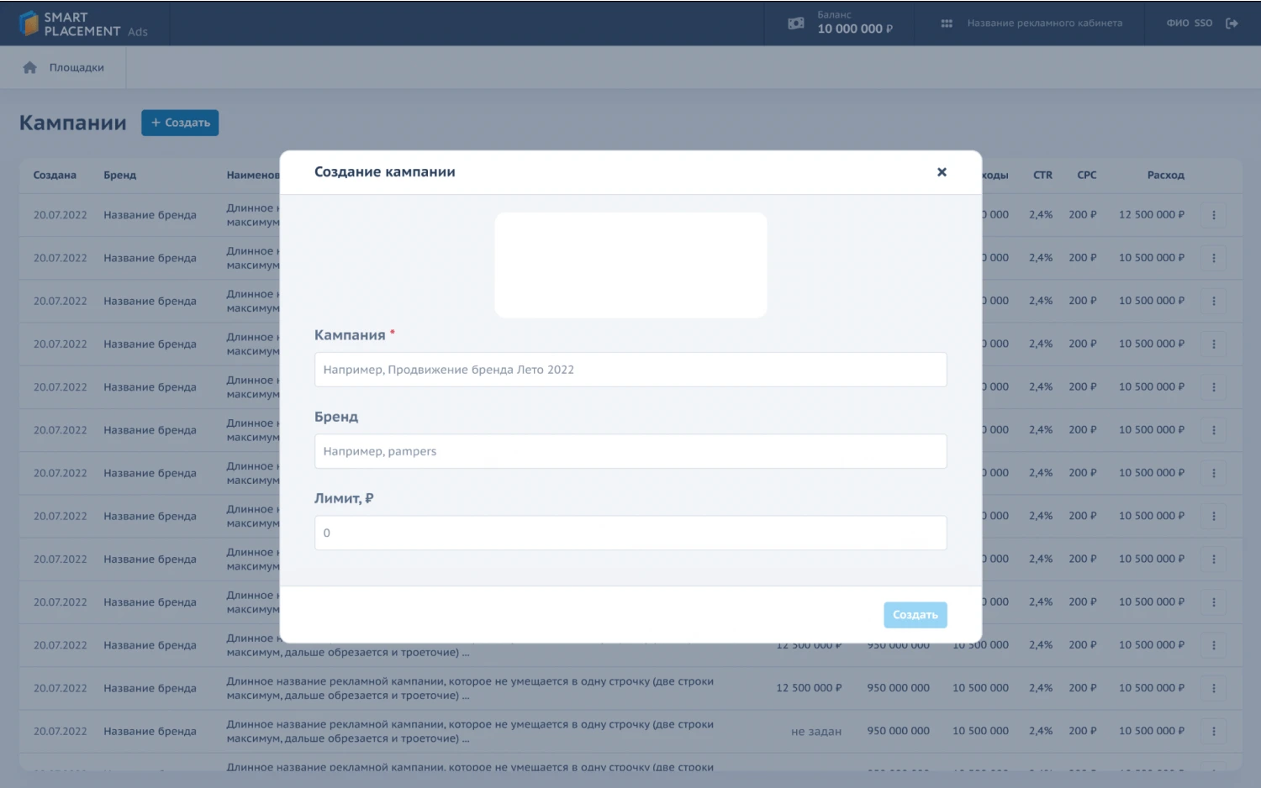Open row actions for the 12 500 000 ₽ limit row

click(1213, 688)
